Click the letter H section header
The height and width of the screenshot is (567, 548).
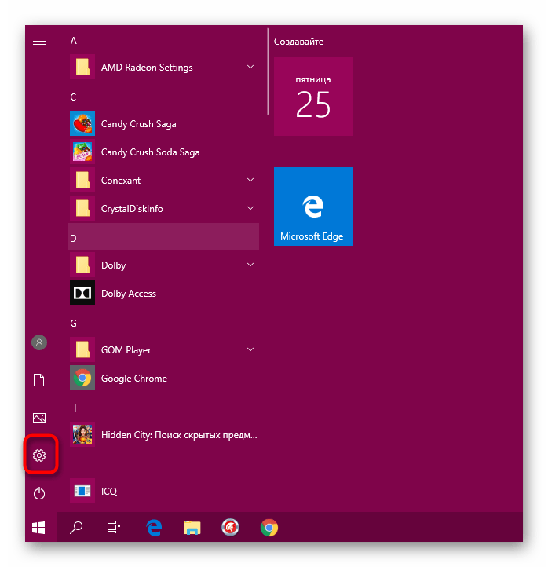coord(73,408)
